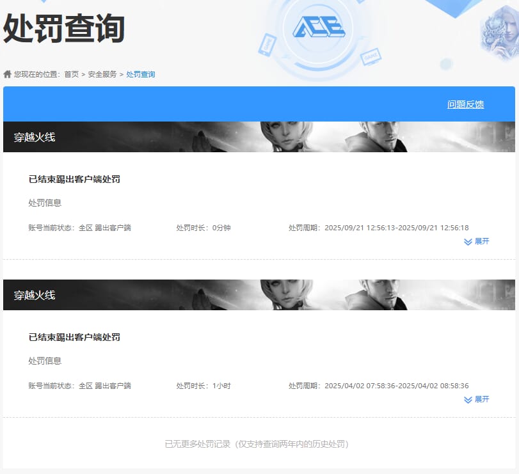Click the 已无更多处罚记录 notice text
Viewport: 519px width, 474px height.
pyautogui.click(x=259, y=444)
